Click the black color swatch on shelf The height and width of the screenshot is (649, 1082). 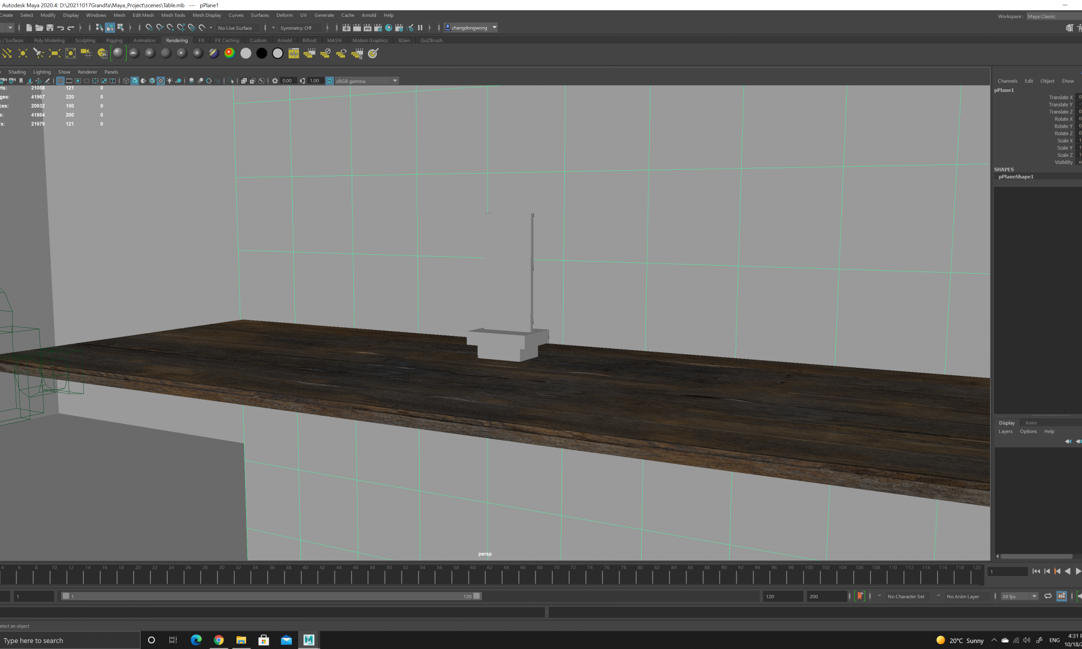click(261, 53)
